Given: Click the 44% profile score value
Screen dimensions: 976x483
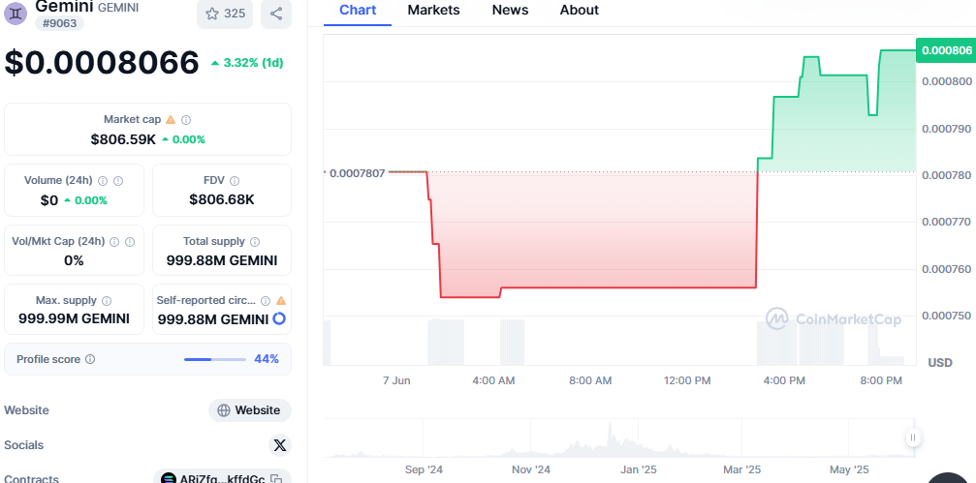Looking at the screenshot, I should click(x=267, y=359).
